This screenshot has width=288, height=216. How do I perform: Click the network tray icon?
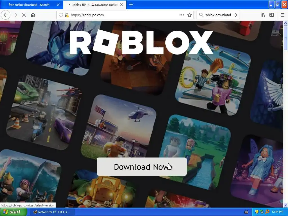(262, 212)
